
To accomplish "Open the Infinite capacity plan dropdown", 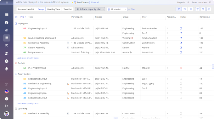I will click(90, 9).
